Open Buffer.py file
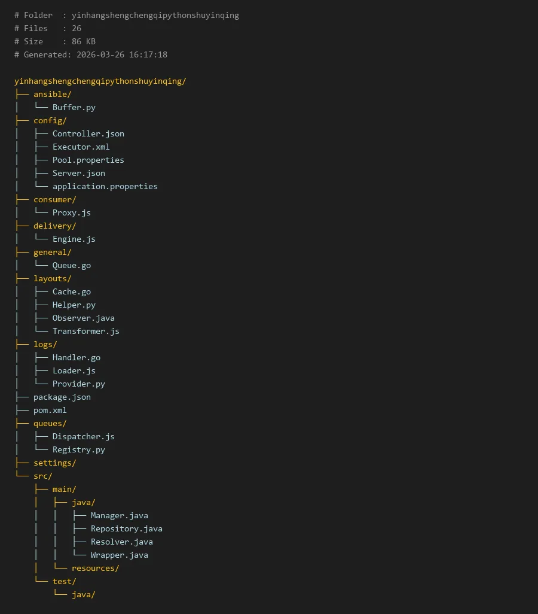 tap(74, 107)
